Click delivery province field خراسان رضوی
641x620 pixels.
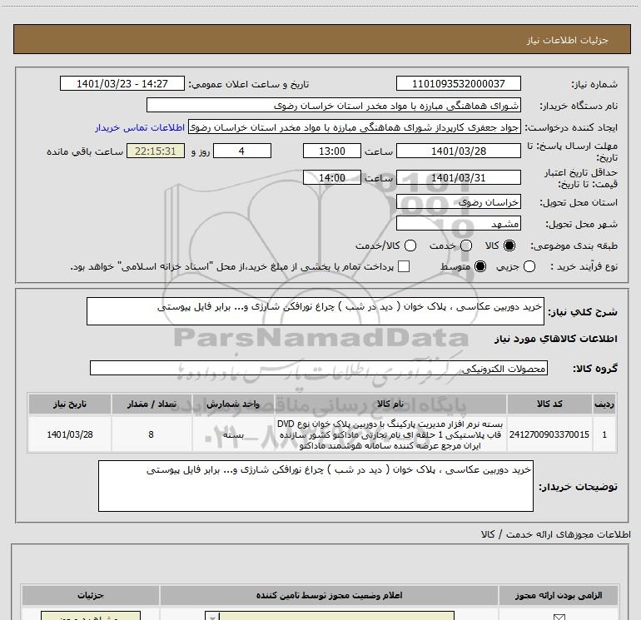point(458,201)
